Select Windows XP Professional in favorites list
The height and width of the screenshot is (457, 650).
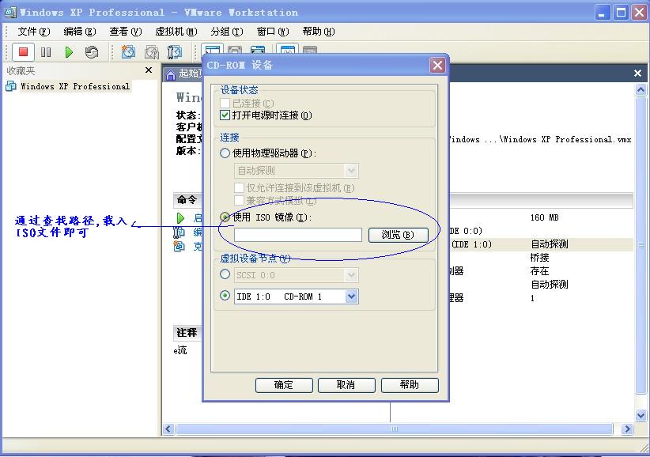(74, 87)
